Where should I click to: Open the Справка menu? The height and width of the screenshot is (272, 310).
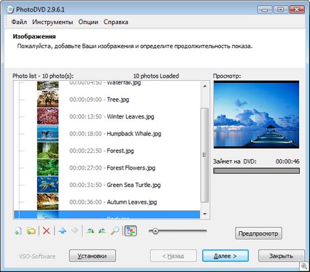[116, 22]
